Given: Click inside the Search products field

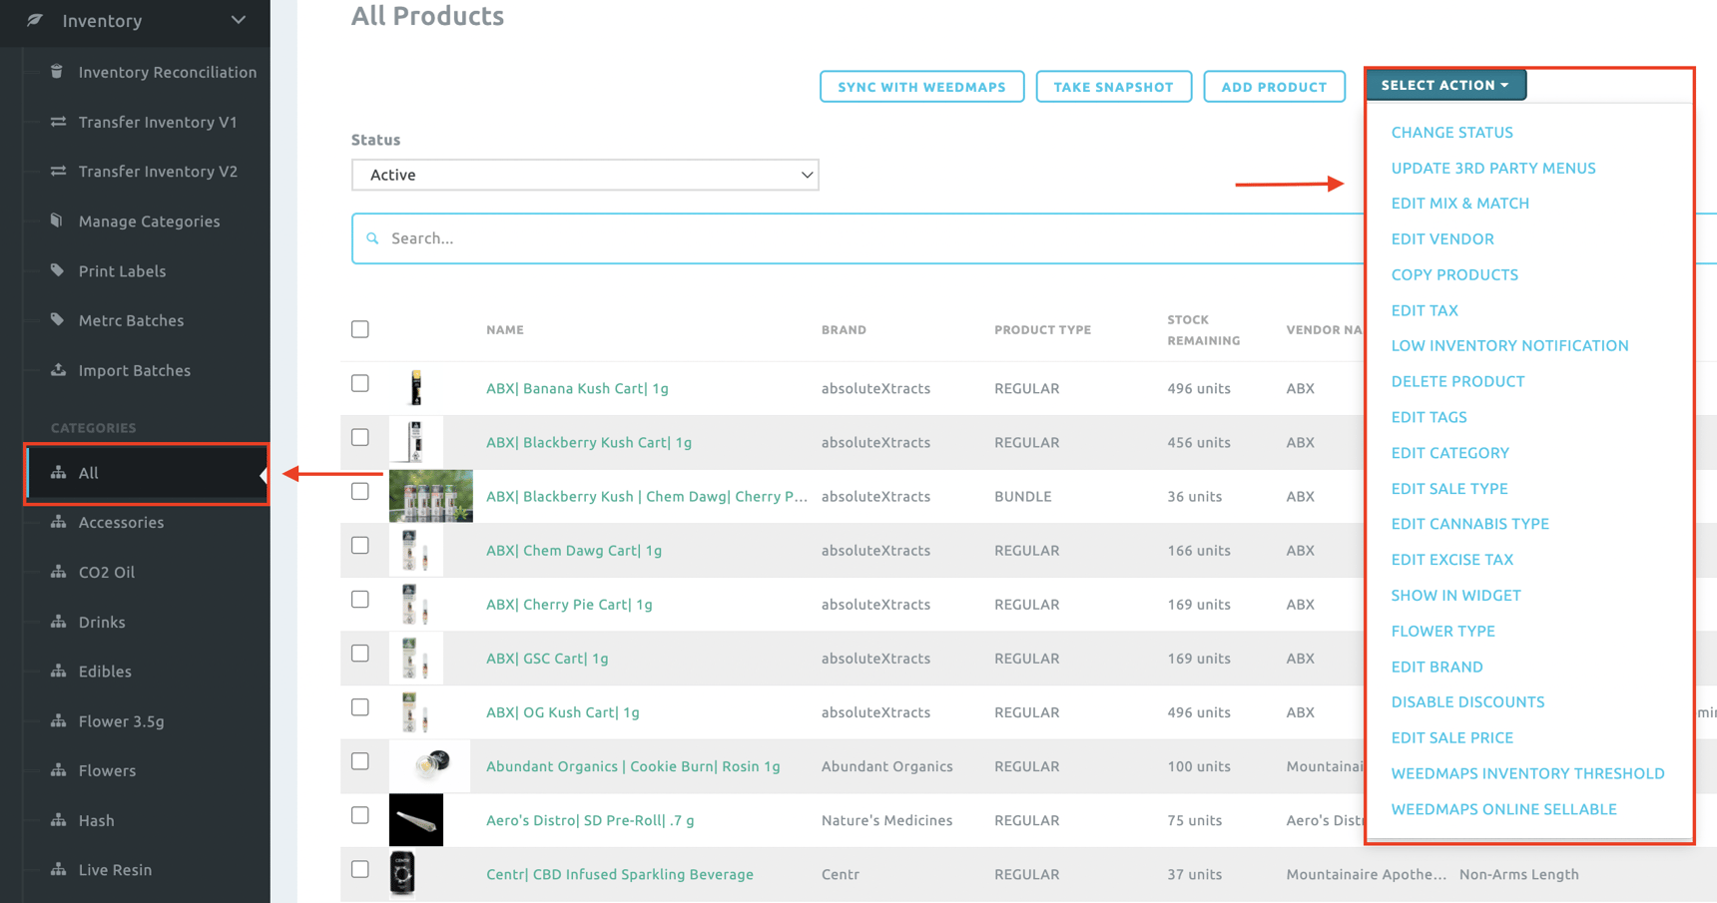Looking at the screenshot, I should pyautogui.click(x=699, y=237).
